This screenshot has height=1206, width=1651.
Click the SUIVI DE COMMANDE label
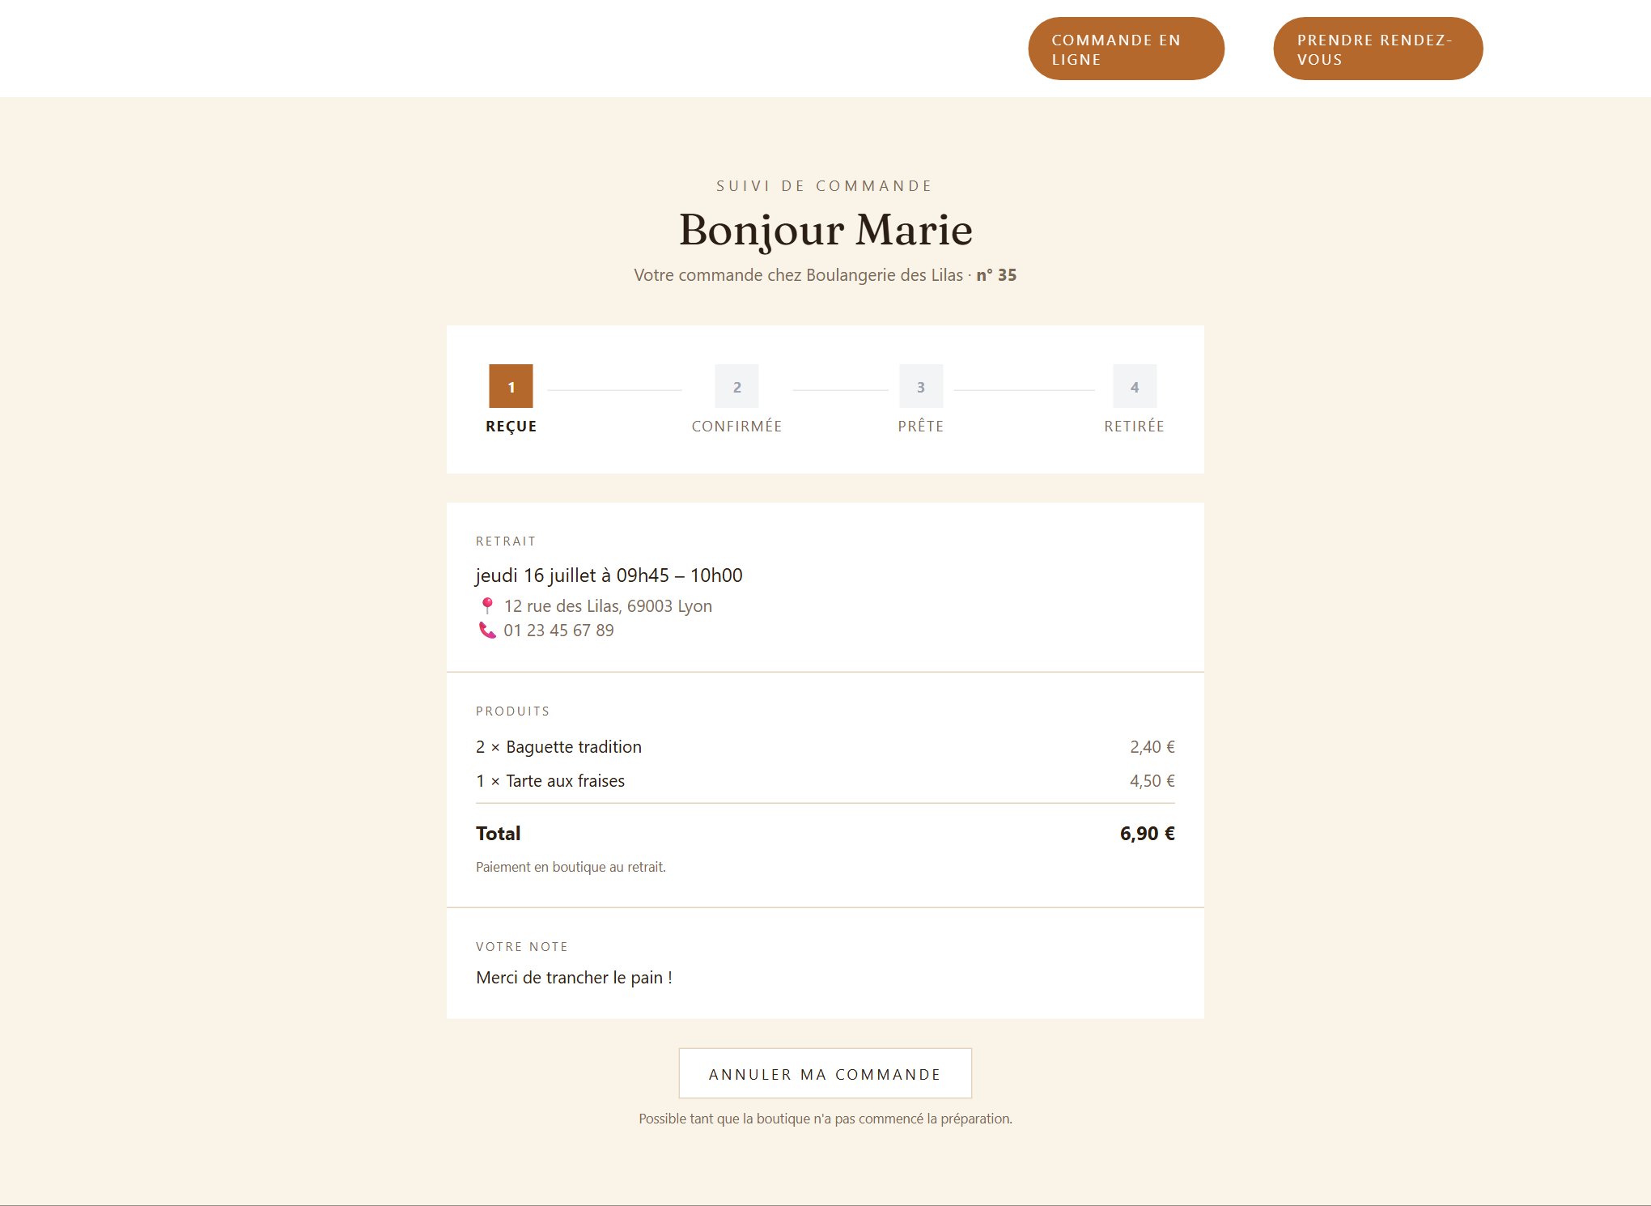point(825,186)
